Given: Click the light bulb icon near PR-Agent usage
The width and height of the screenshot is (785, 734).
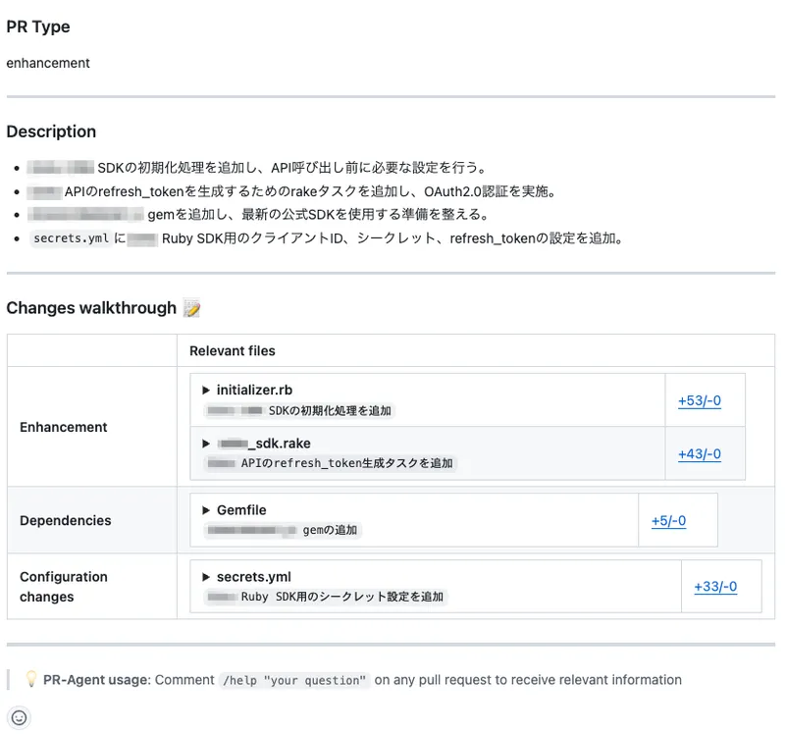Looking at the screenshot, I should [x=30, y=679].
